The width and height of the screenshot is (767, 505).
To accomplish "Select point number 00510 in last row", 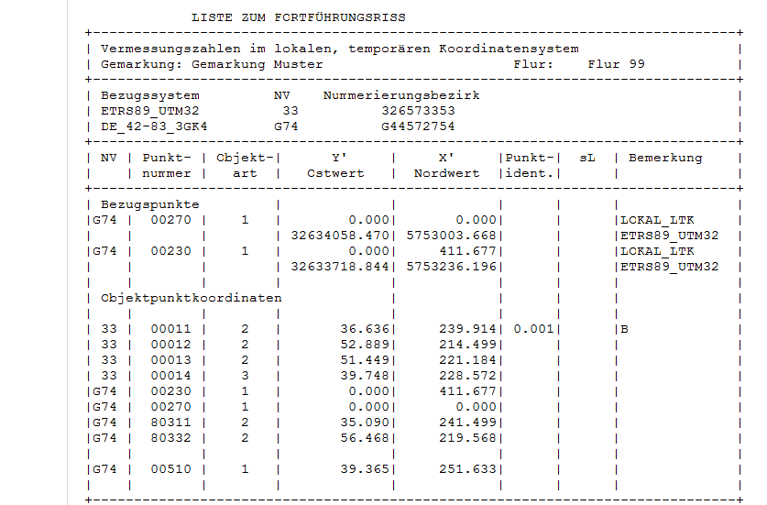I will tap(171, 469).
